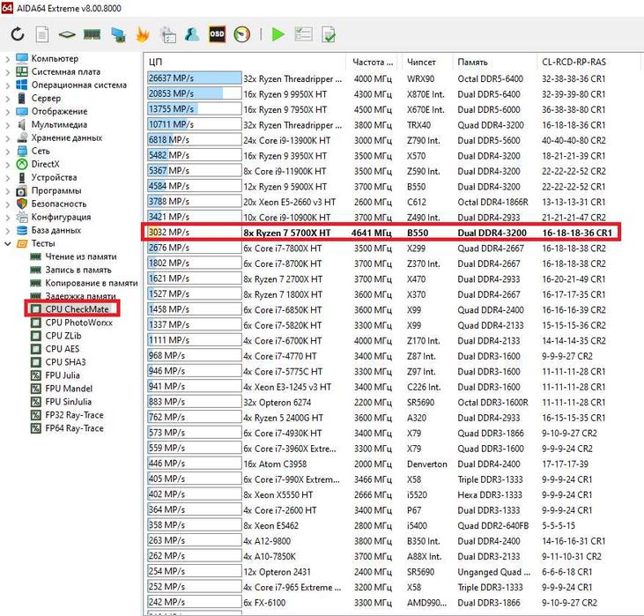Select the CPU CheckMate test
The height and width of the screenshot is (616, 644).
(77, 309)
